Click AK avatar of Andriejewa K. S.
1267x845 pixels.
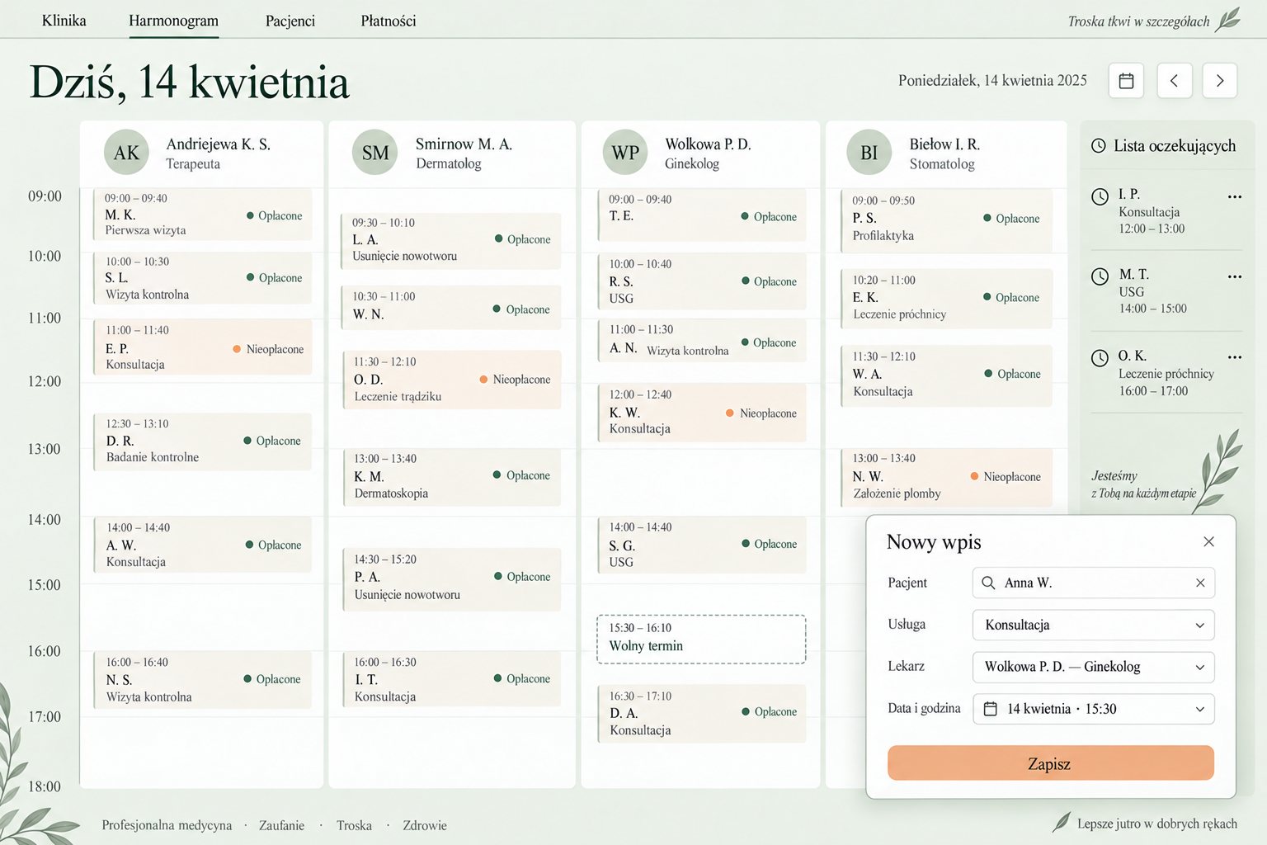click(126, 153)
